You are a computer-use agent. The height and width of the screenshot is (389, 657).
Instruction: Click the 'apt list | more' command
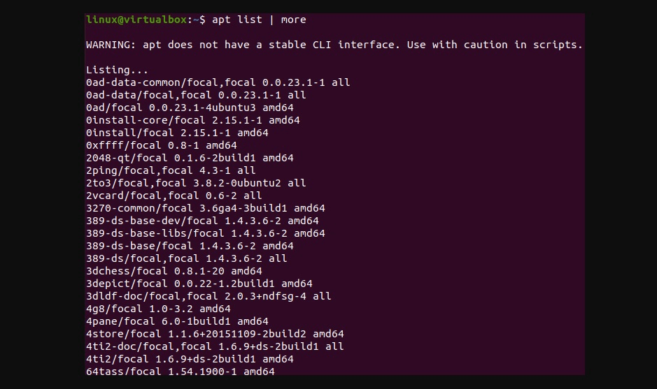tap(259, 20)
